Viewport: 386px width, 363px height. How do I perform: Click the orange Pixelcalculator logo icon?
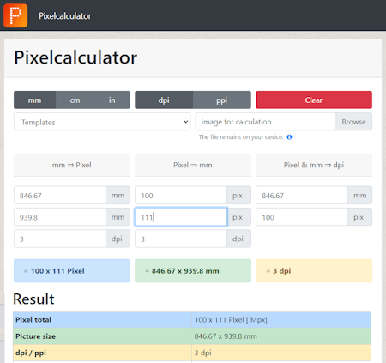pos(15,15)
